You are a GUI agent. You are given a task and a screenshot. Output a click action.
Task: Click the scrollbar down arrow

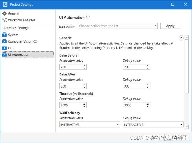[187, 127]
